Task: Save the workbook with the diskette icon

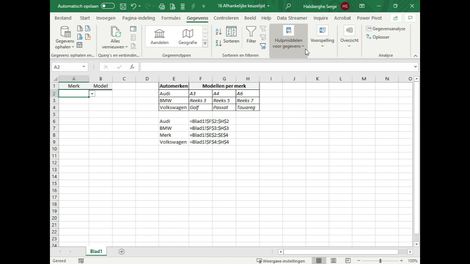Action: (x=123, y=6)
